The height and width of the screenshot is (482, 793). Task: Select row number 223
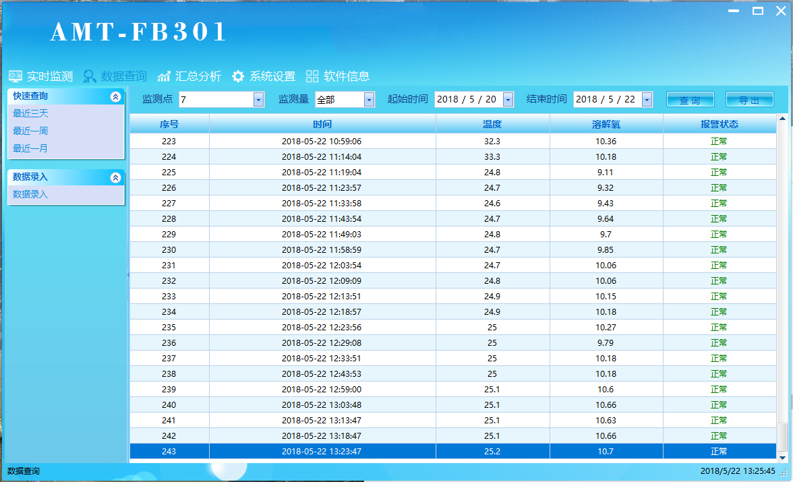coord(169,141)
